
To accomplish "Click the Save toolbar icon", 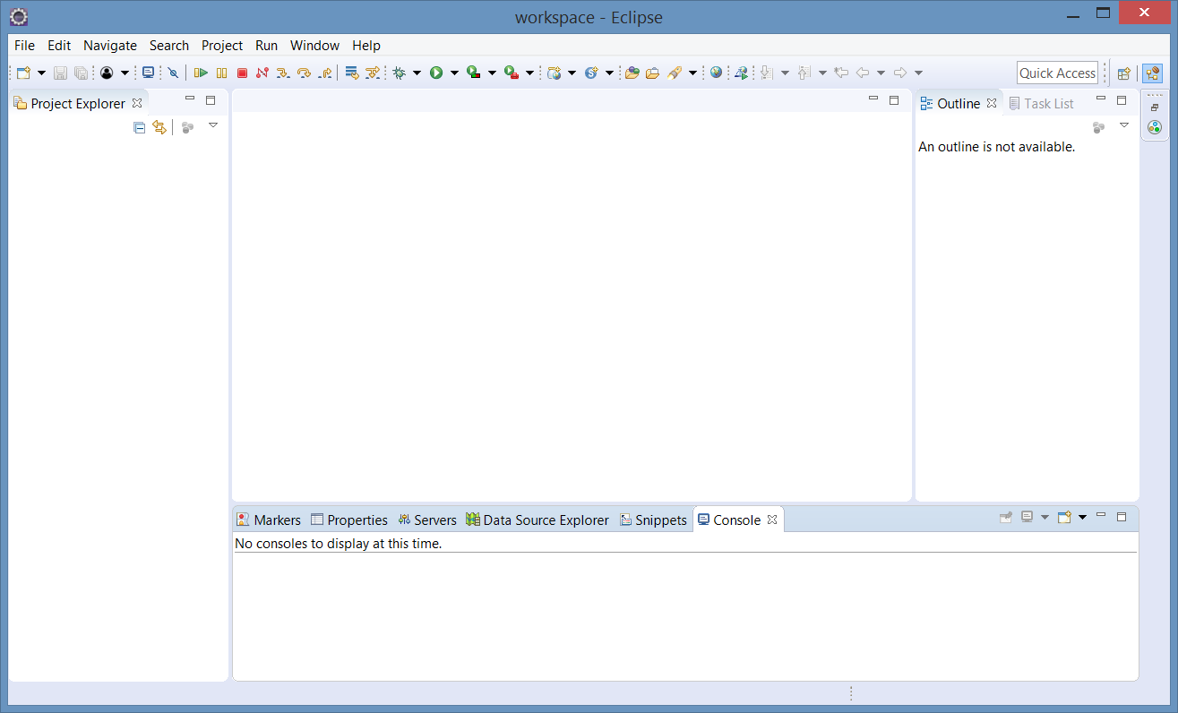I will click(x=60, y=73).
